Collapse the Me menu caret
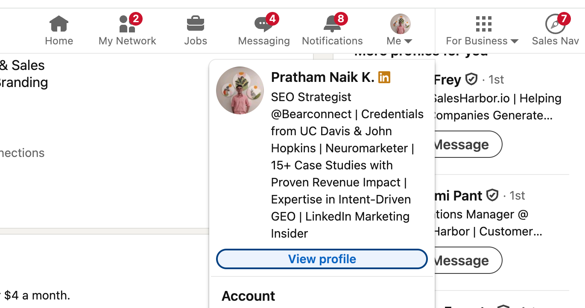The height and width of the screenshot is (308, 585). click(x=408, y=41)
